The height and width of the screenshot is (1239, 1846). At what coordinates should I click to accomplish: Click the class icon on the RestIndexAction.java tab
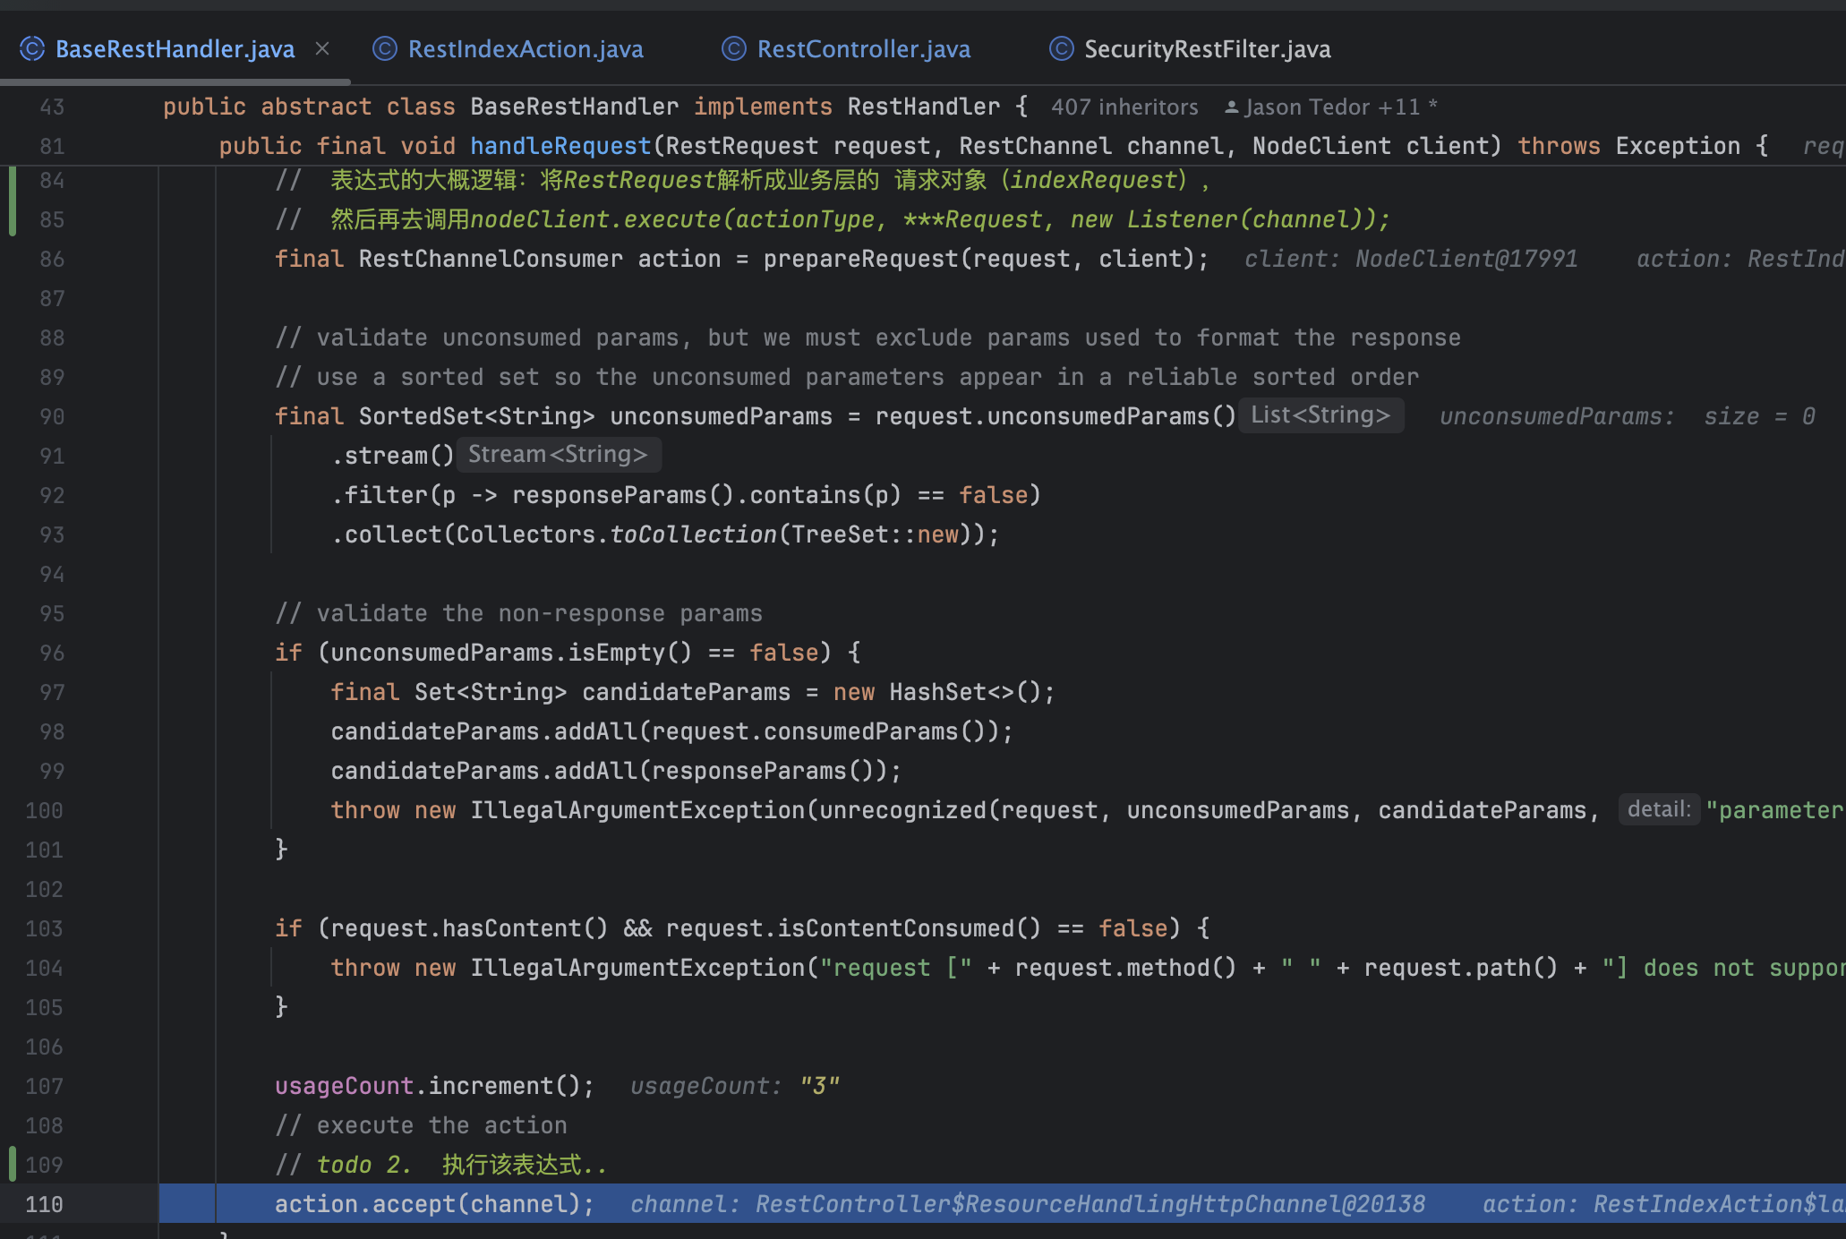[385, 49]
